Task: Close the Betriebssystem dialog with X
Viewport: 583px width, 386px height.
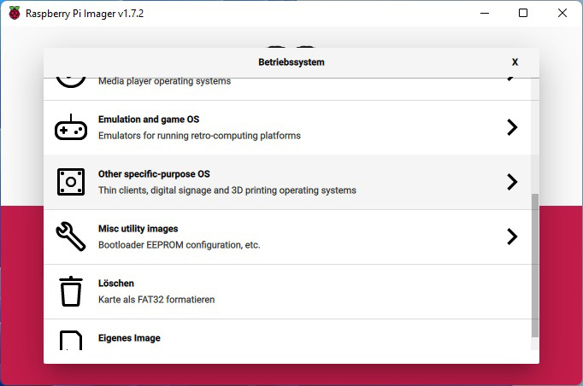Action: (515, 62)
